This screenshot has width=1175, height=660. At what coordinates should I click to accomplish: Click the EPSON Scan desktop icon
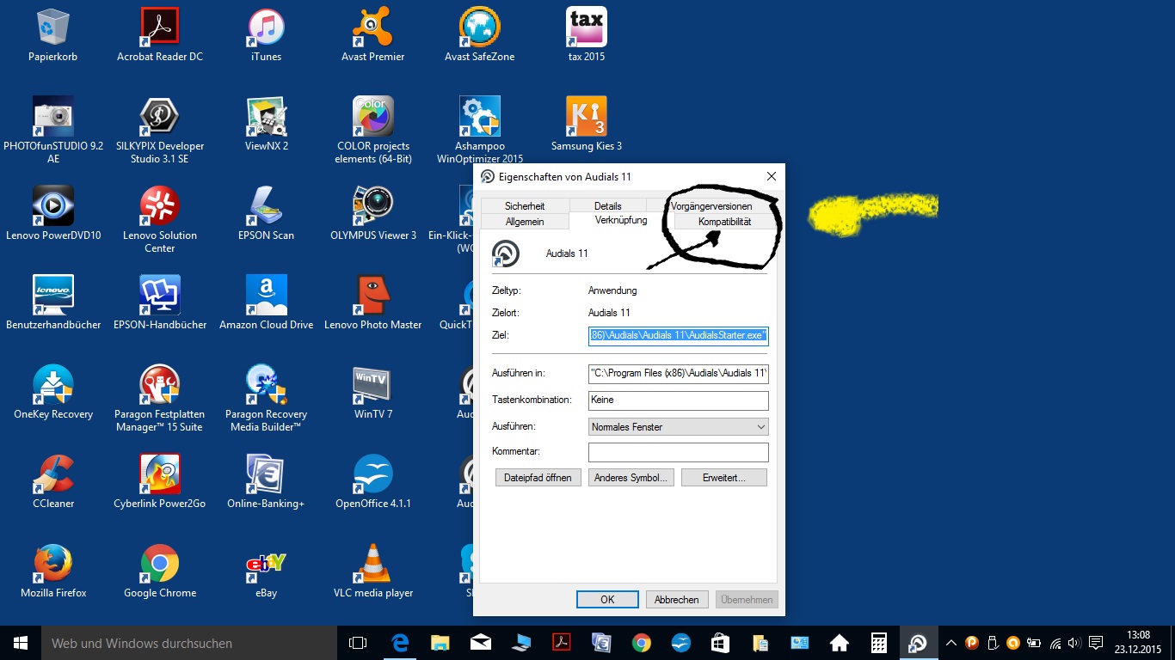point(267,214)
